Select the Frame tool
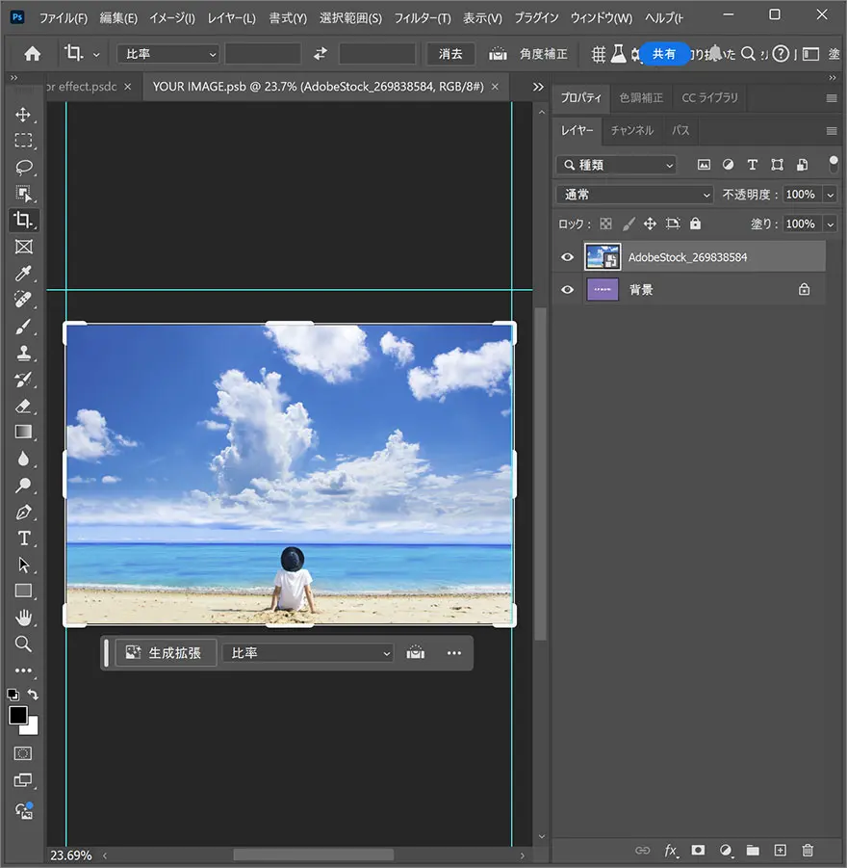This screenshot has height=868, width=847. [23, 247]
